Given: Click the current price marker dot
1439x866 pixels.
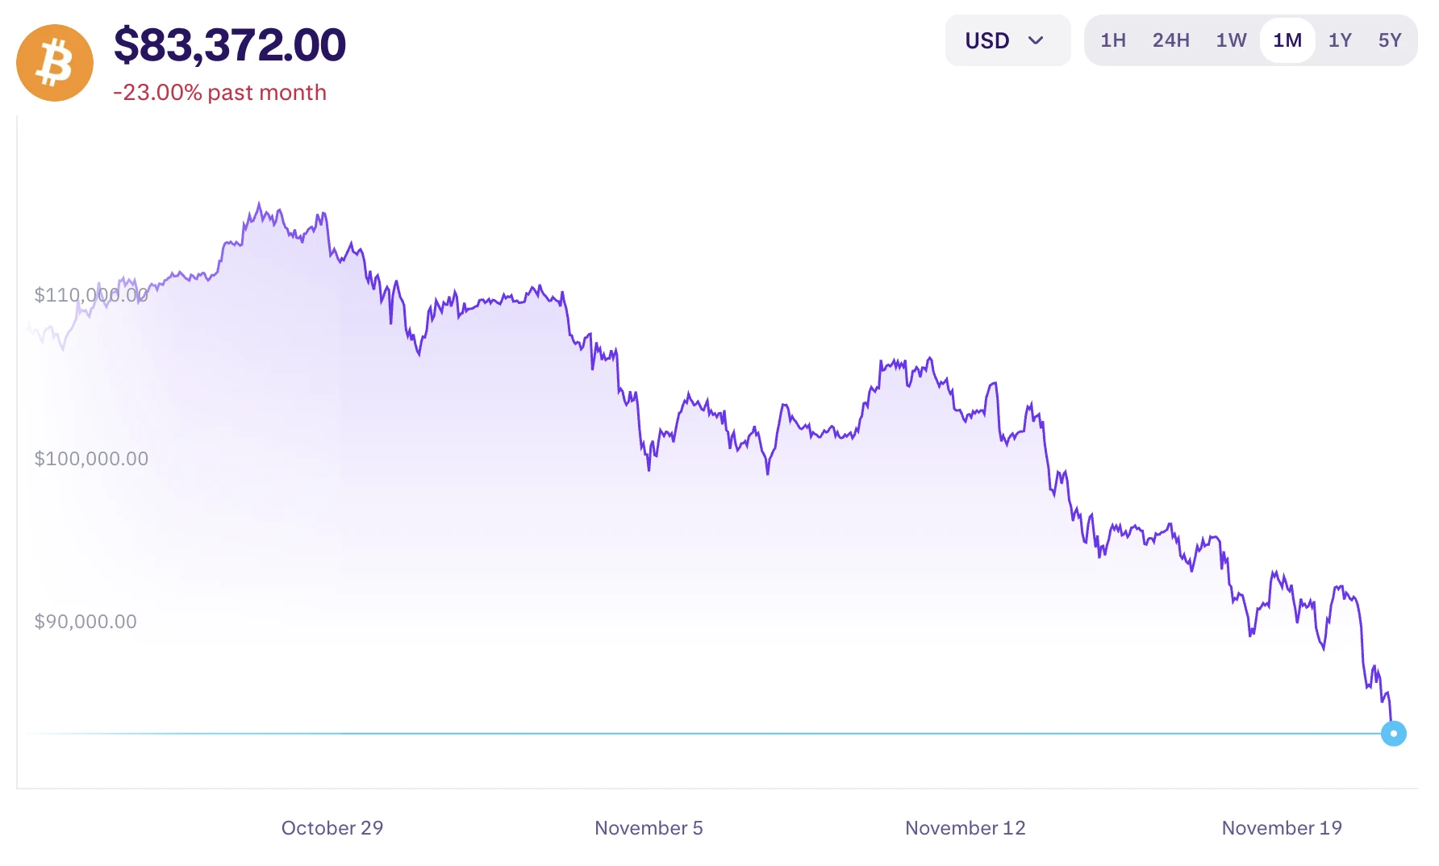Looking at the screenshot, I should [1393, 733].
